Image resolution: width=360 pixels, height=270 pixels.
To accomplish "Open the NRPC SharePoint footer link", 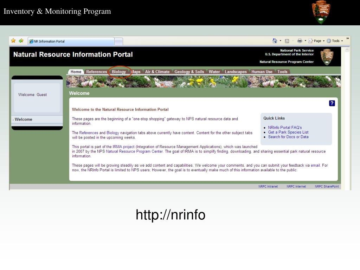I will point(327,186).
